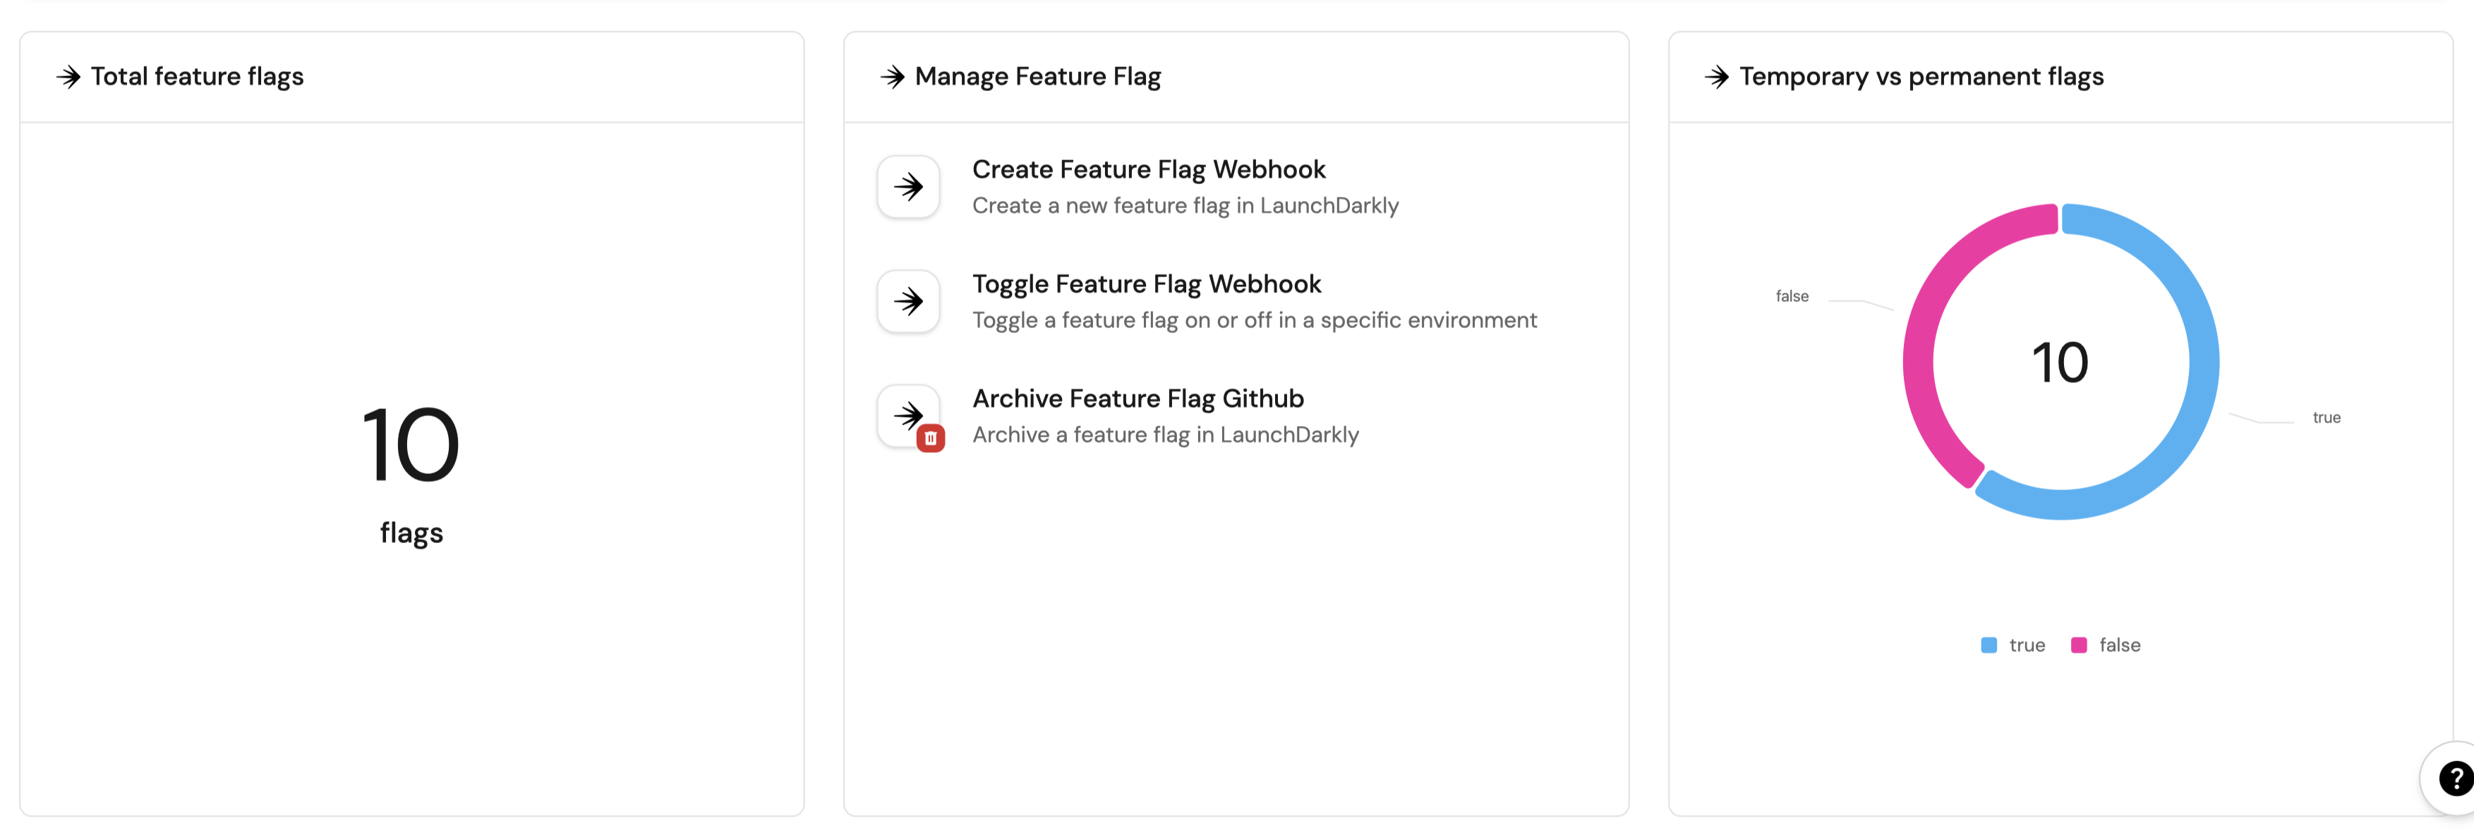Screen dimensions: 2474x835
Task: Click the large 10 flags count number
Action: (x=411, y=445)
